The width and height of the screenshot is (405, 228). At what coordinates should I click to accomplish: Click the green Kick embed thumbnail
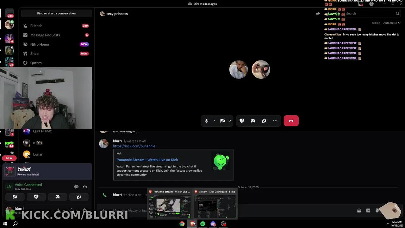click(221, 162)
